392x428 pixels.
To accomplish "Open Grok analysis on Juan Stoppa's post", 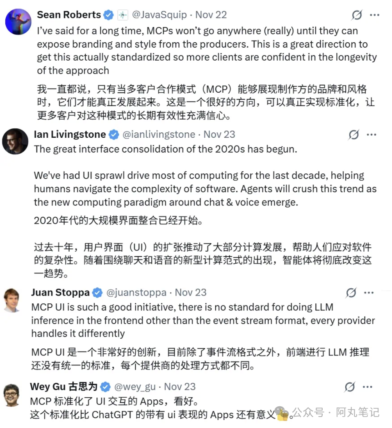I will (x=351, y=292).
